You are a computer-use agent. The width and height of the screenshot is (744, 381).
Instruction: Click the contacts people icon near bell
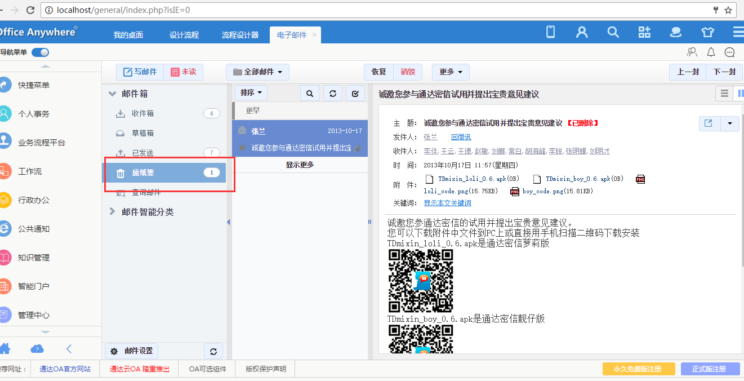(692, 52)
